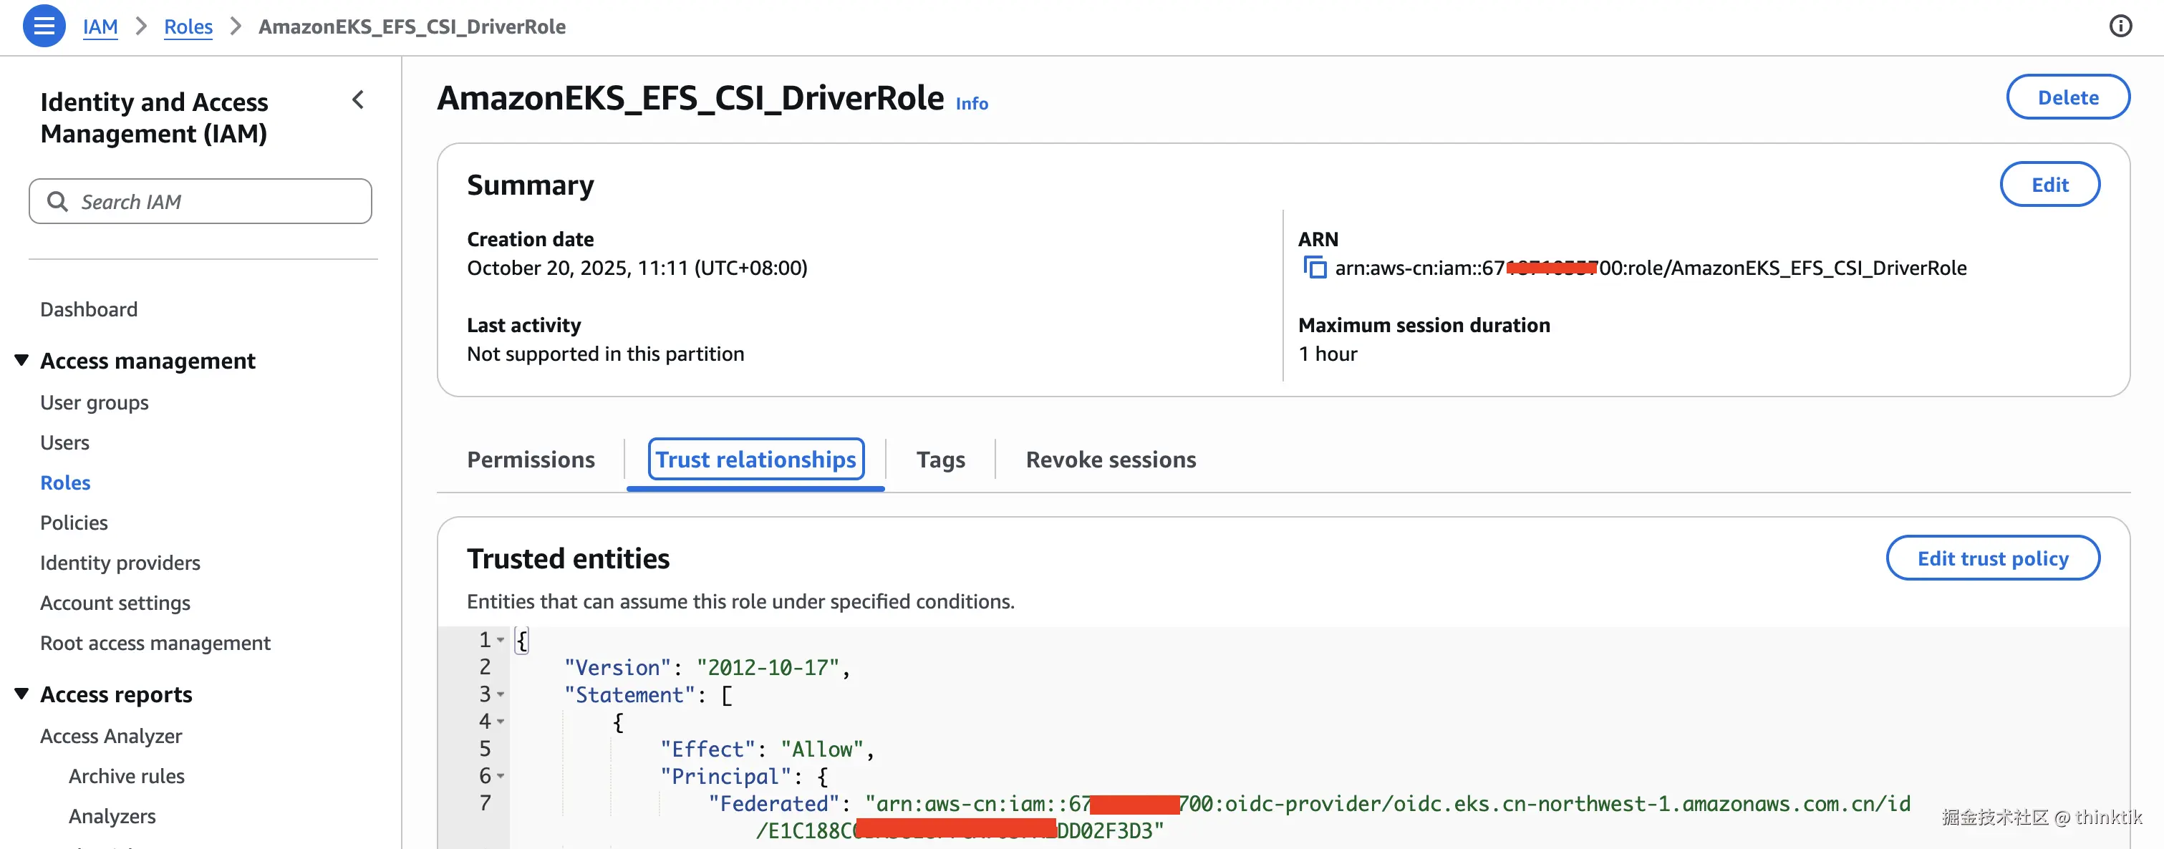2164x849 pixels.
Task: Copy the role ARN with copy icon
Action: pyautogui.click(x=1315, y=268)
